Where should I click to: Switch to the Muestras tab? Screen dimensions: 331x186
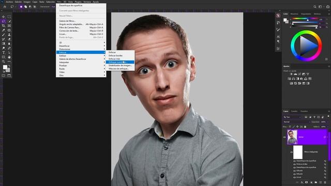click(294, 14)
